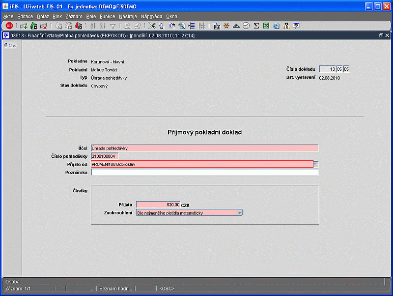Click the first 05 box after Číslo dokladu 13

point(339,69)
